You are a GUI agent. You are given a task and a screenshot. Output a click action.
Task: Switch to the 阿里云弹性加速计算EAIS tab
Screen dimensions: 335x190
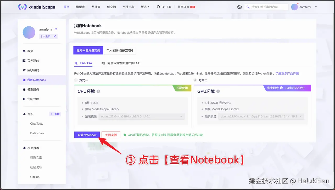coord(121,63)
